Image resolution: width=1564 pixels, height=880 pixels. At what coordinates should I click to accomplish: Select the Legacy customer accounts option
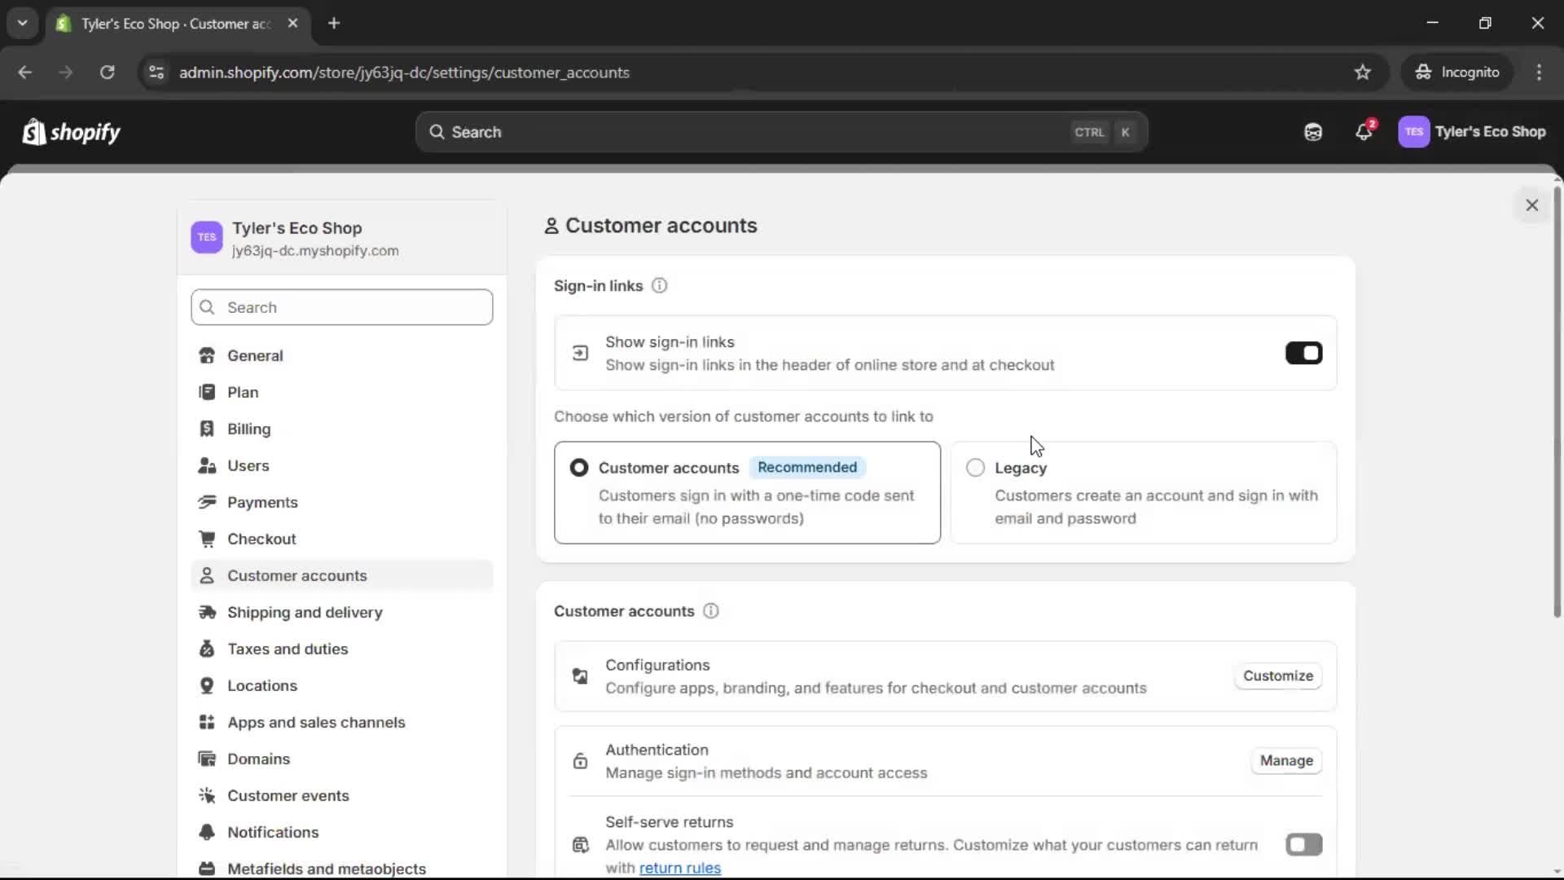(x=975, y=468)
